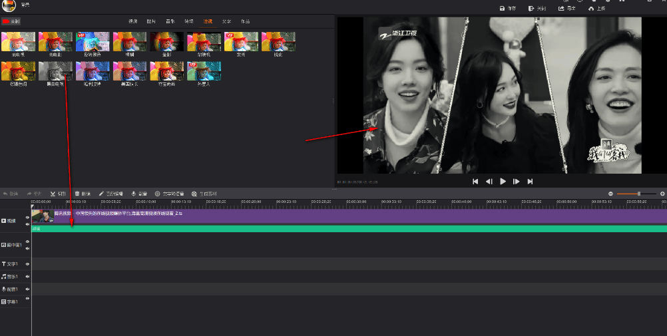This screenshot has width=667, height=336.
Task: Hide the text track with eye icon
Action: tap(27, 264)
